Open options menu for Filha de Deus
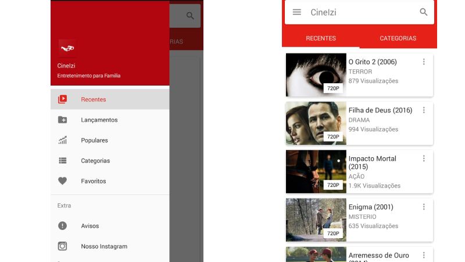 [x=424, y=110]
